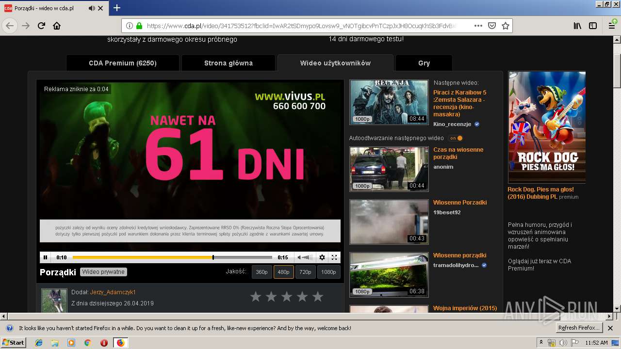This screenshot has width=621, height=349.
Task: Open the Pirates of the Caribbean review thumbnail
Action: point(389,102)
